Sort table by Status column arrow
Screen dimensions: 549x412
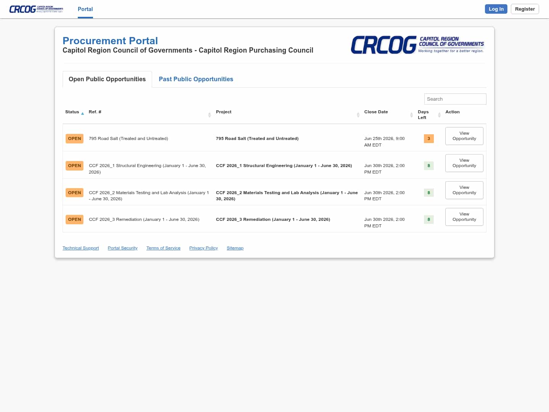tap(82, 113)
